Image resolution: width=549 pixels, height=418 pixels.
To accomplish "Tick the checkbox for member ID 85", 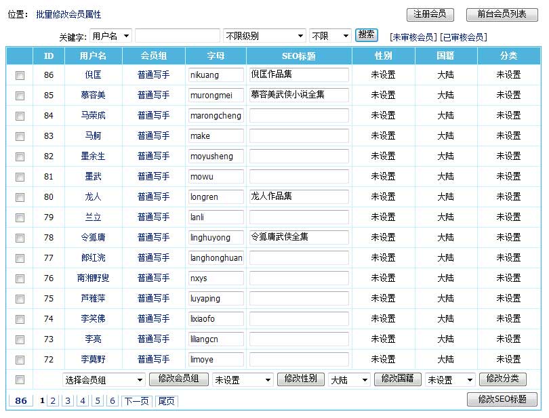I will [20, 96].
